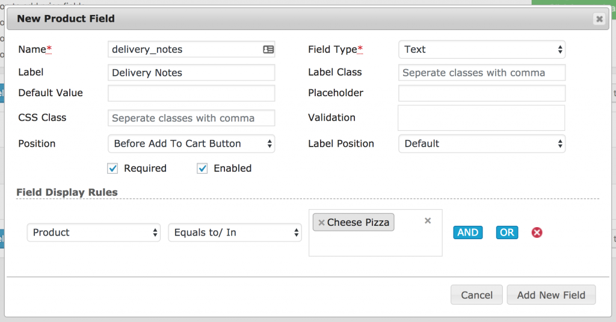This screenshot has height=322, width=616.
Task: Open the Product condition dropdown
Action: coord(93,232)
